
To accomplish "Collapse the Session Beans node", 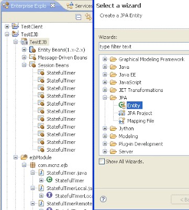I will pos(24,65).
